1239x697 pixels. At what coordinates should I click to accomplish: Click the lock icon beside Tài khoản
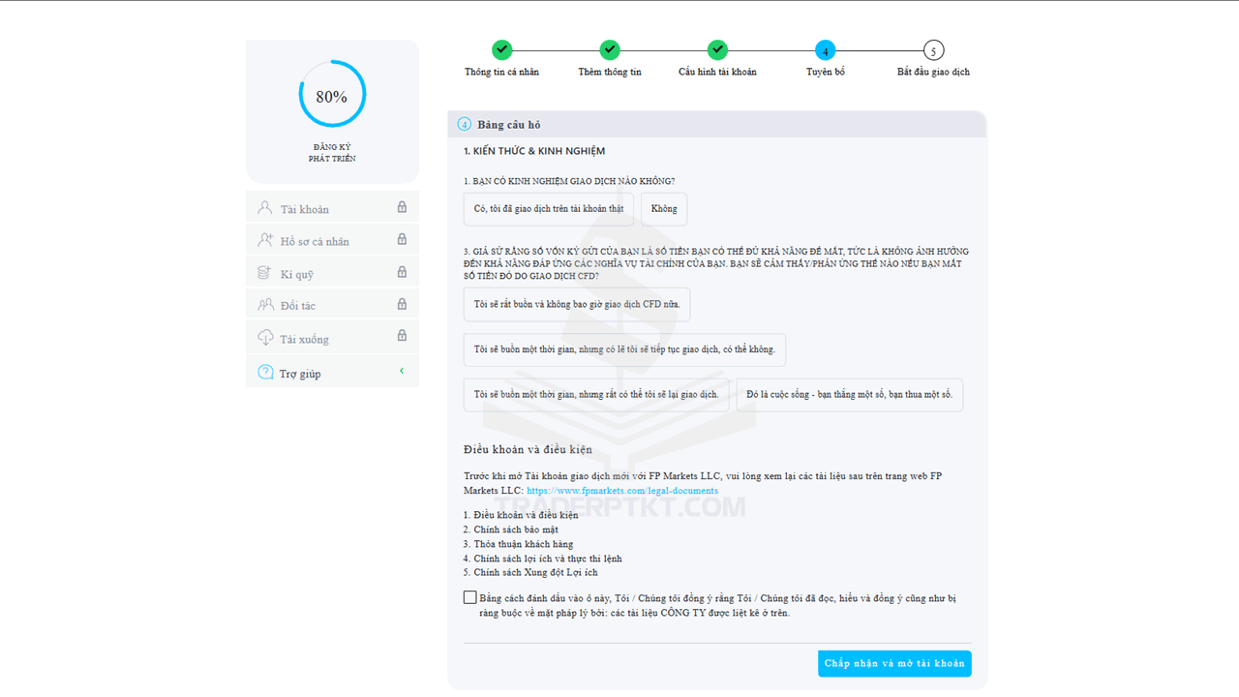(x=402, y=207)
